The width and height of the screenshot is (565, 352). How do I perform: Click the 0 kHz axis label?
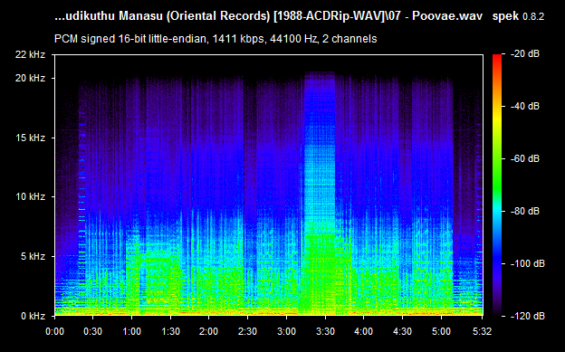pyautogui.click(x=33, y=316)
